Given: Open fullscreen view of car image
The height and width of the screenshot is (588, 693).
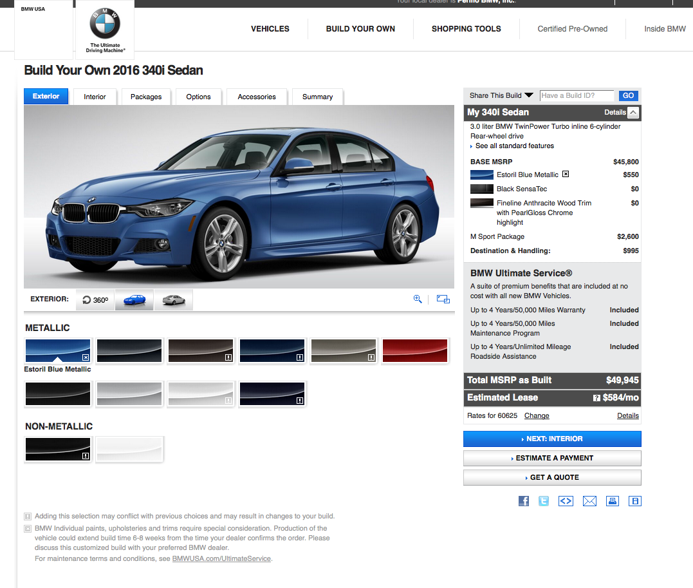Looking at the screenshot, I should (443, 299).
